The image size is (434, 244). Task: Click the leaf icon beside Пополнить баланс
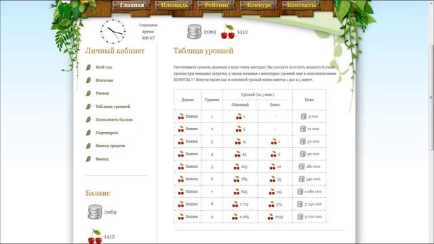point(89,119)
